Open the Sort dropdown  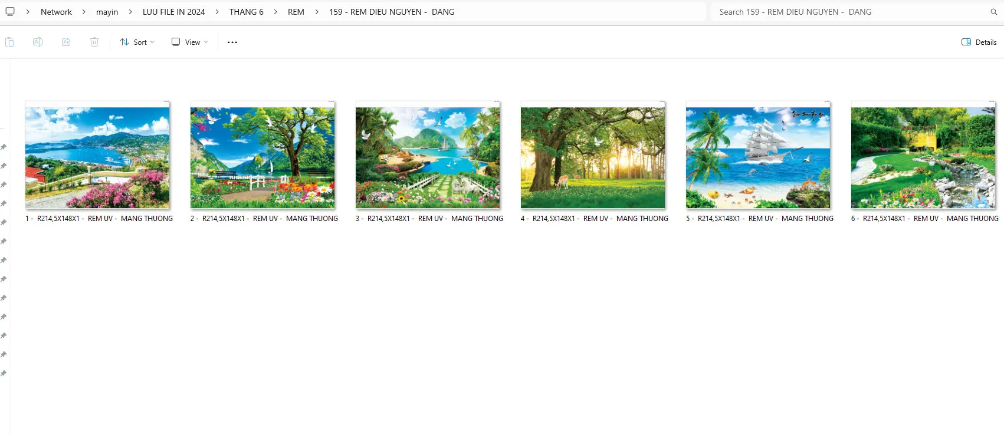[x=137, y=42]
